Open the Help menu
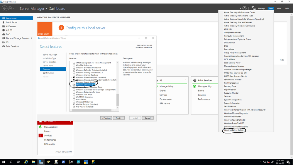 point(287,9)
